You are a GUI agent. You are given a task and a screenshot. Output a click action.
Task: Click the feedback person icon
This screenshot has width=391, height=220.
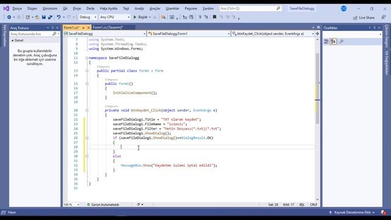click(383, 17)
